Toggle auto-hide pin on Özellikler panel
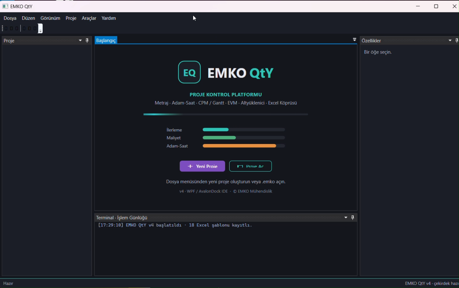The image size is (459, 288). pyautogui.click(x=457, y=40)
